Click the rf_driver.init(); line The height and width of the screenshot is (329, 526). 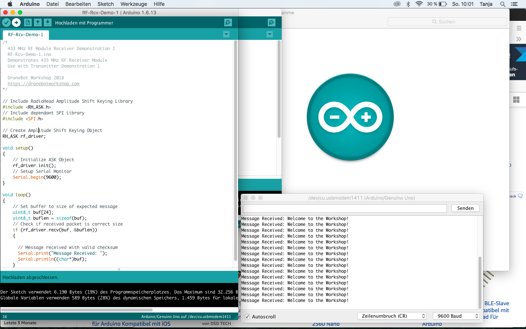(x=34, y=166)
